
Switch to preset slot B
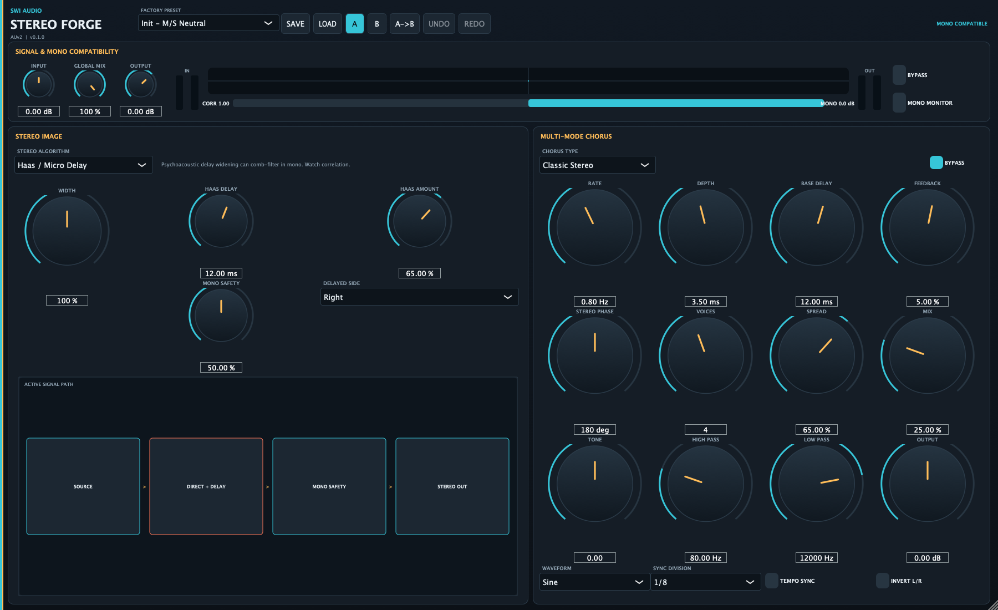pyautogui.click(x=377, y=24)
